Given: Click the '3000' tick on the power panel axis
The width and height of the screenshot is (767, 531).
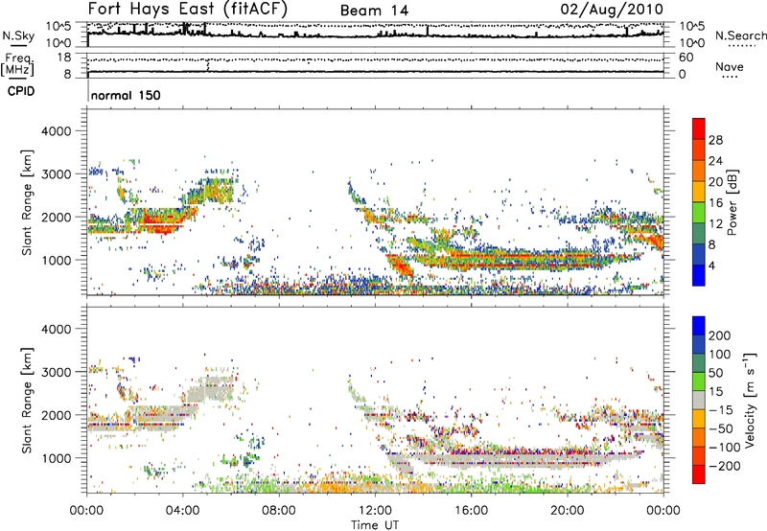Looking at the screenshot, I should click(56, 174).
